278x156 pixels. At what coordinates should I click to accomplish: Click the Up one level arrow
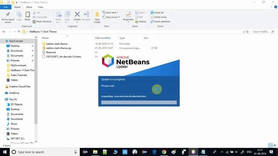click(19, 32)
